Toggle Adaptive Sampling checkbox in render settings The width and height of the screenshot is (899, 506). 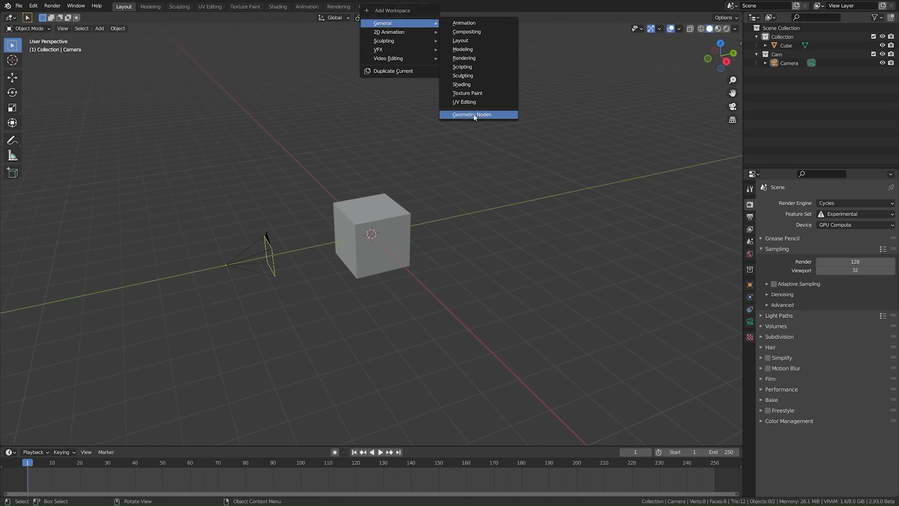[774, 283]
